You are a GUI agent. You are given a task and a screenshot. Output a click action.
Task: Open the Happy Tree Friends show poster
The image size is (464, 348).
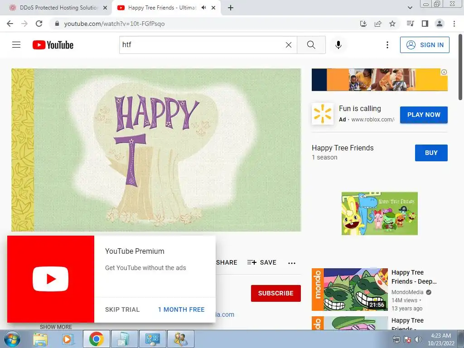coord(380,213)
